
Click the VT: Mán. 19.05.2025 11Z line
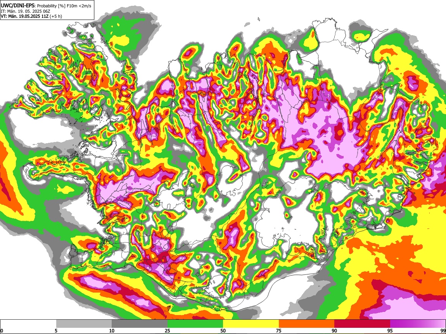coord(24,16)
